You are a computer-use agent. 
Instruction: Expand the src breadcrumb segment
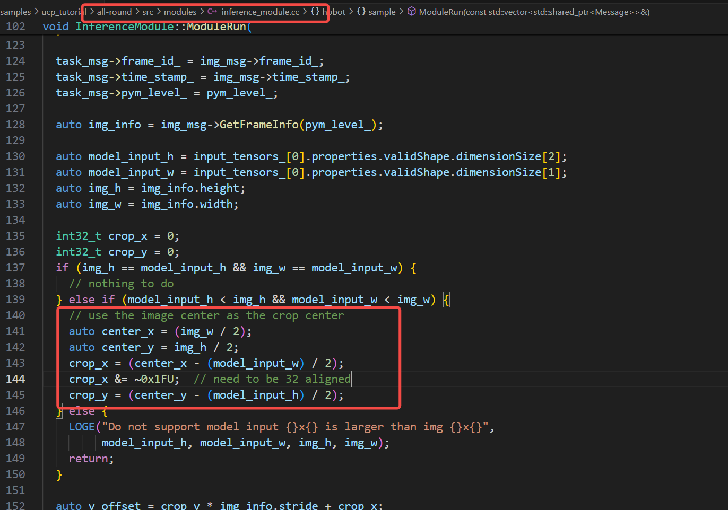pyautogui.click(x=148, y=12)
